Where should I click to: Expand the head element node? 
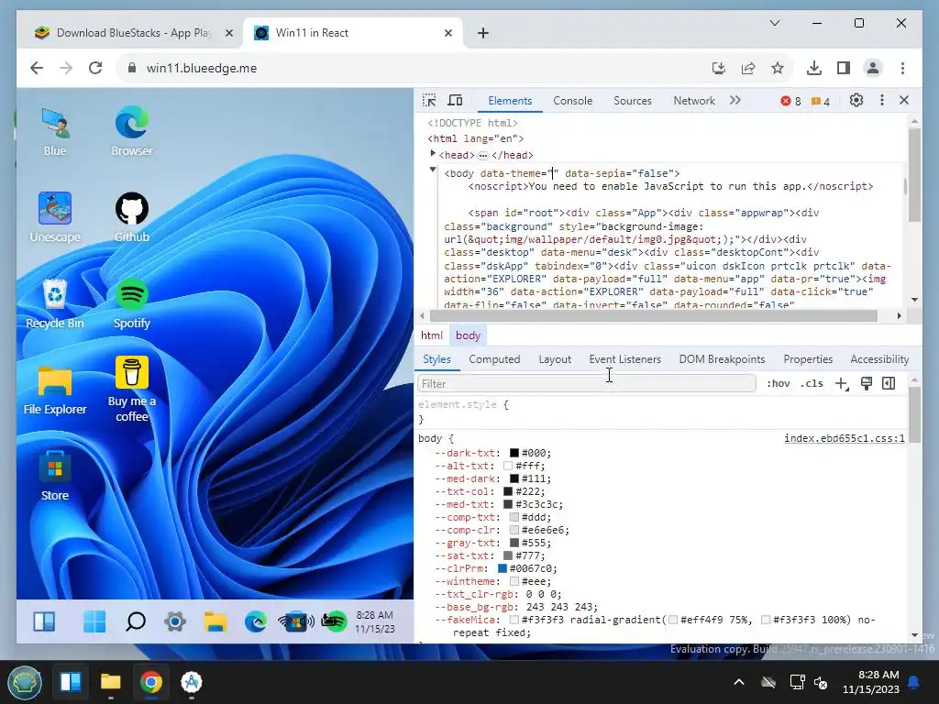(x=433, y=154)
